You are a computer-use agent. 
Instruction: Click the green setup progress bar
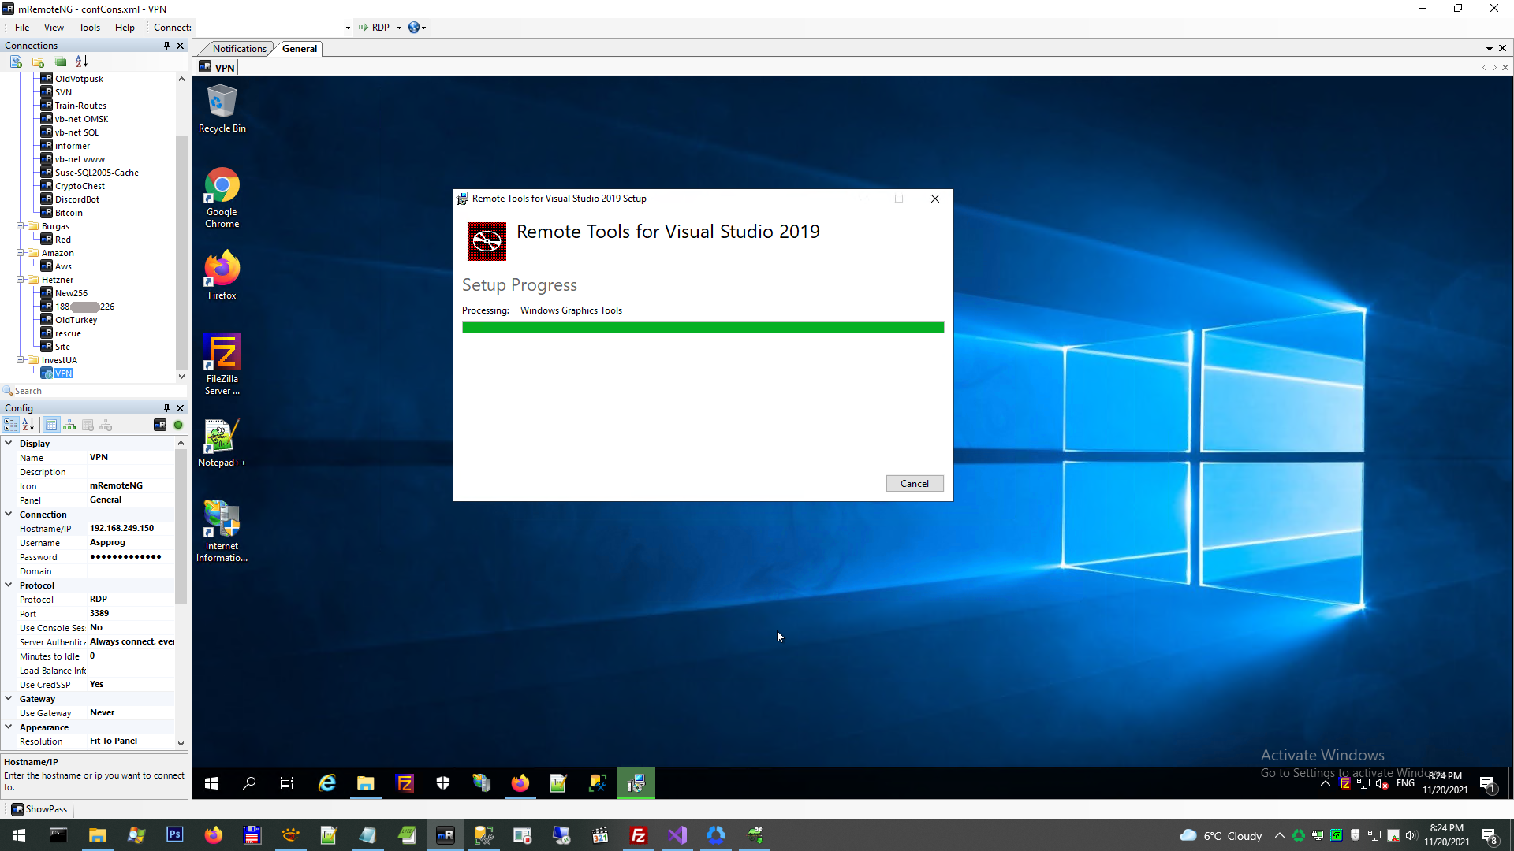point(703,328)
